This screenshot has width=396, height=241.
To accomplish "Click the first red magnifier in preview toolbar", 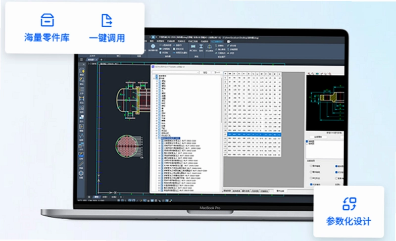I will (309, 74).
